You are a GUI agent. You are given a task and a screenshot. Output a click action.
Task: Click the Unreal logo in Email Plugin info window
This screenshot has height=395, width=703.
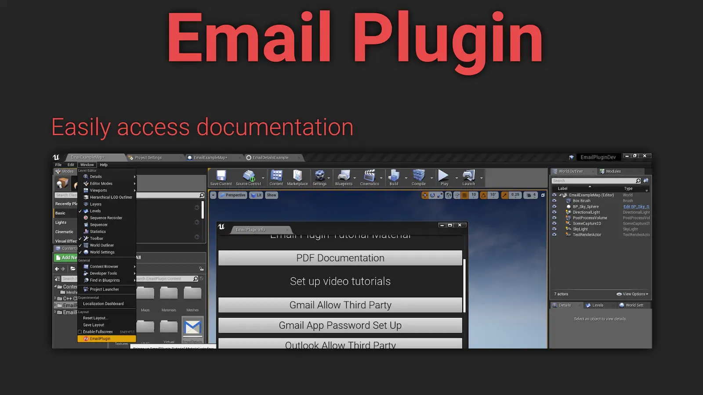pos(221,226)
